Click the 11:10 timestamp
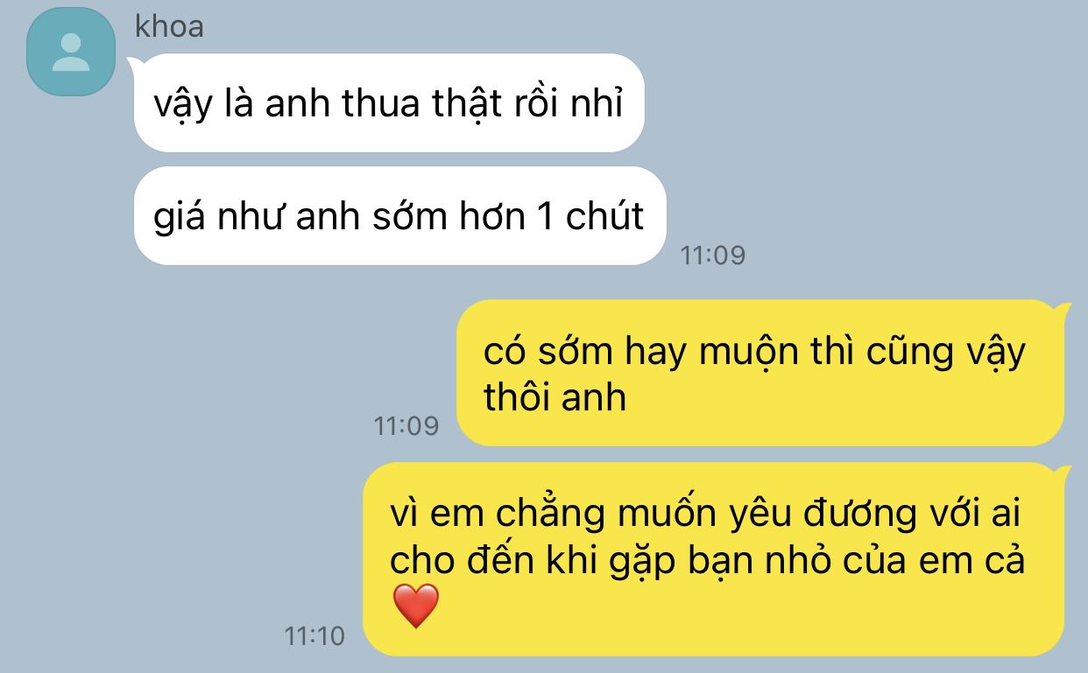This screenshot has width=1088, height=673. (x=314, y=636)
